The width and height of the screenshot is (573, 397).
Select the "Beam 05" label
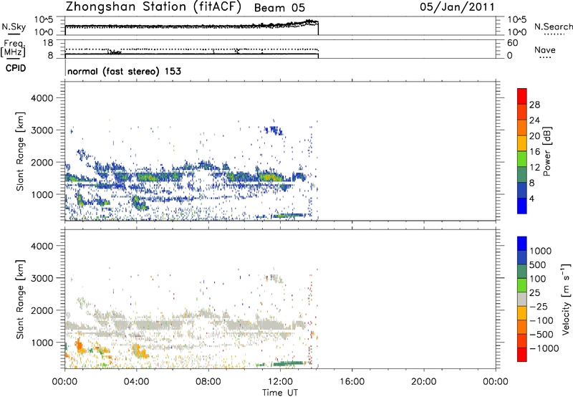tap(279, 8)
